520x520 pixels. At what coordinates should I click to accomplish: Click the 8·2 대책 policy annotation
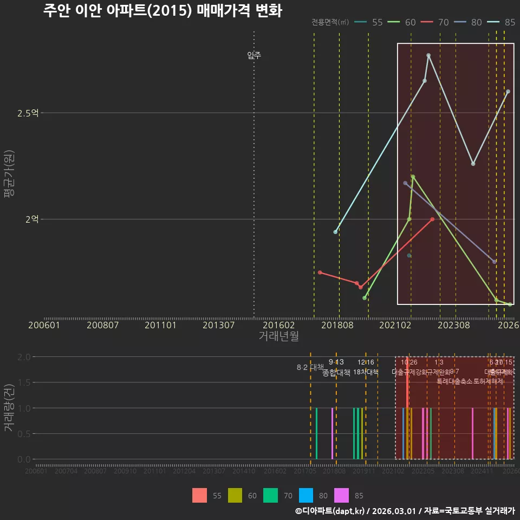(x=310, y=367)
